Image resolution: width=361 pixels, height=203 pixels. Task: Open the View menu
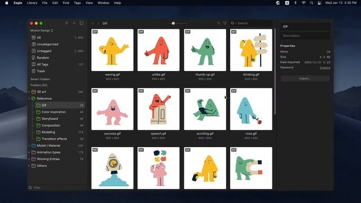89,3
